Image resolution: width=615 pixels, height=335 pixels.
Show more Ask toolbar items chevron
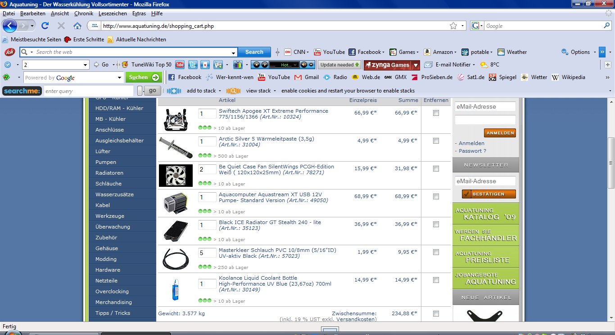point(602,52)
